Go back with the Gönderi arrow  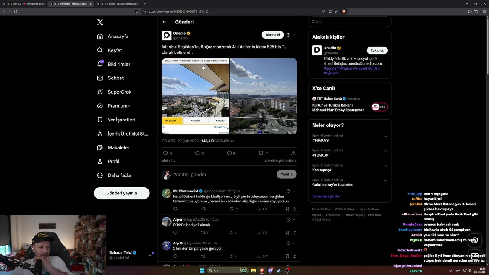[164, 22]
